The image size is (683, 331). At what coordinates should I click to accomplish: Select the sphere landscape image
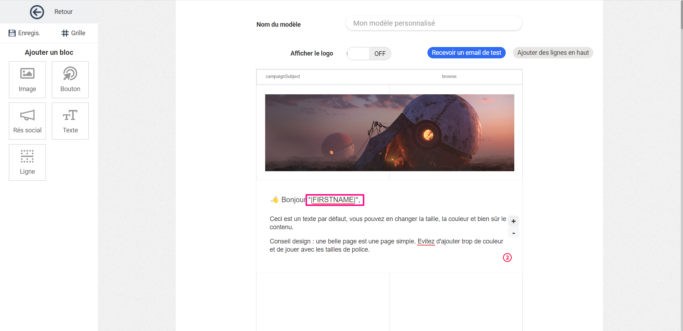[389, 133]
